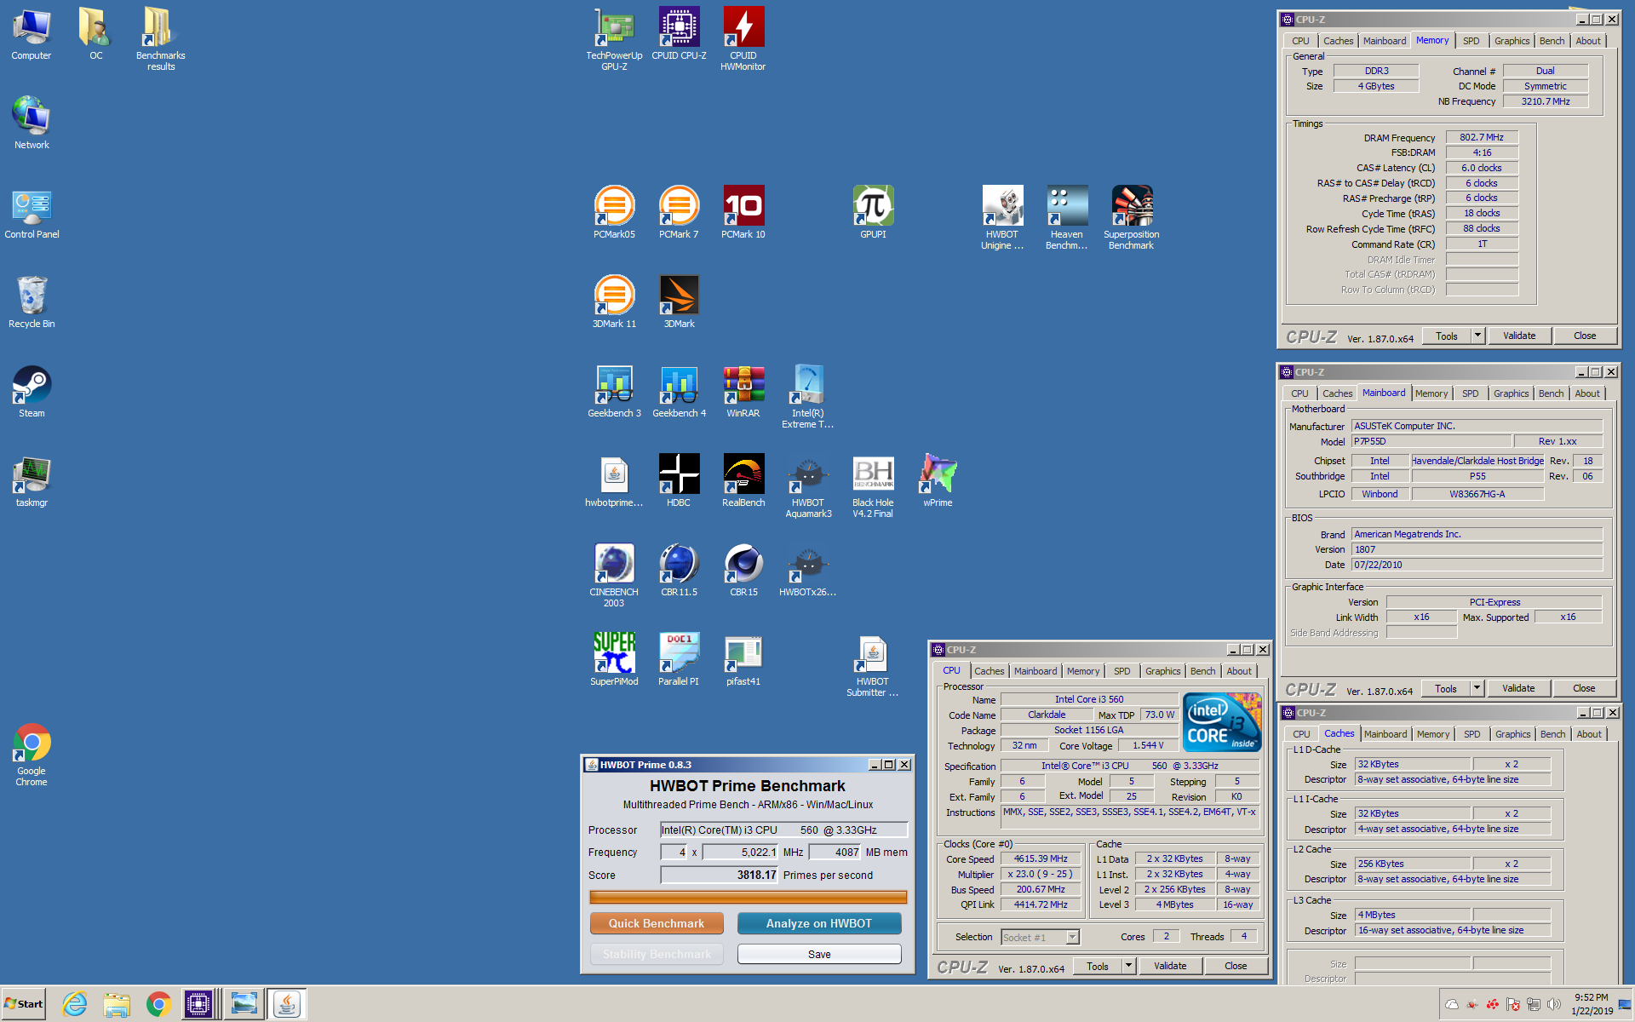The width and height of the screenshot is (1635, 1022).
Task: Launch the wPrime desktop shortcut
Action: [x=938, y=481]
